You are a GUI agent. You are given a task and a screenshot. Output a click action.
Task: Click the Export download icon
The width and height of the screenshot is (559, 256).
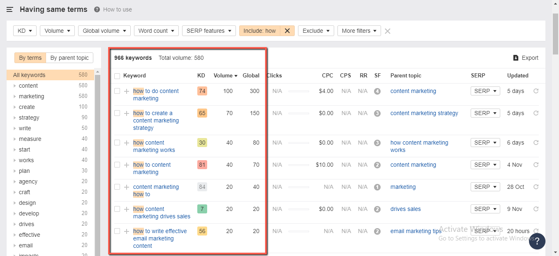(516, 58)
